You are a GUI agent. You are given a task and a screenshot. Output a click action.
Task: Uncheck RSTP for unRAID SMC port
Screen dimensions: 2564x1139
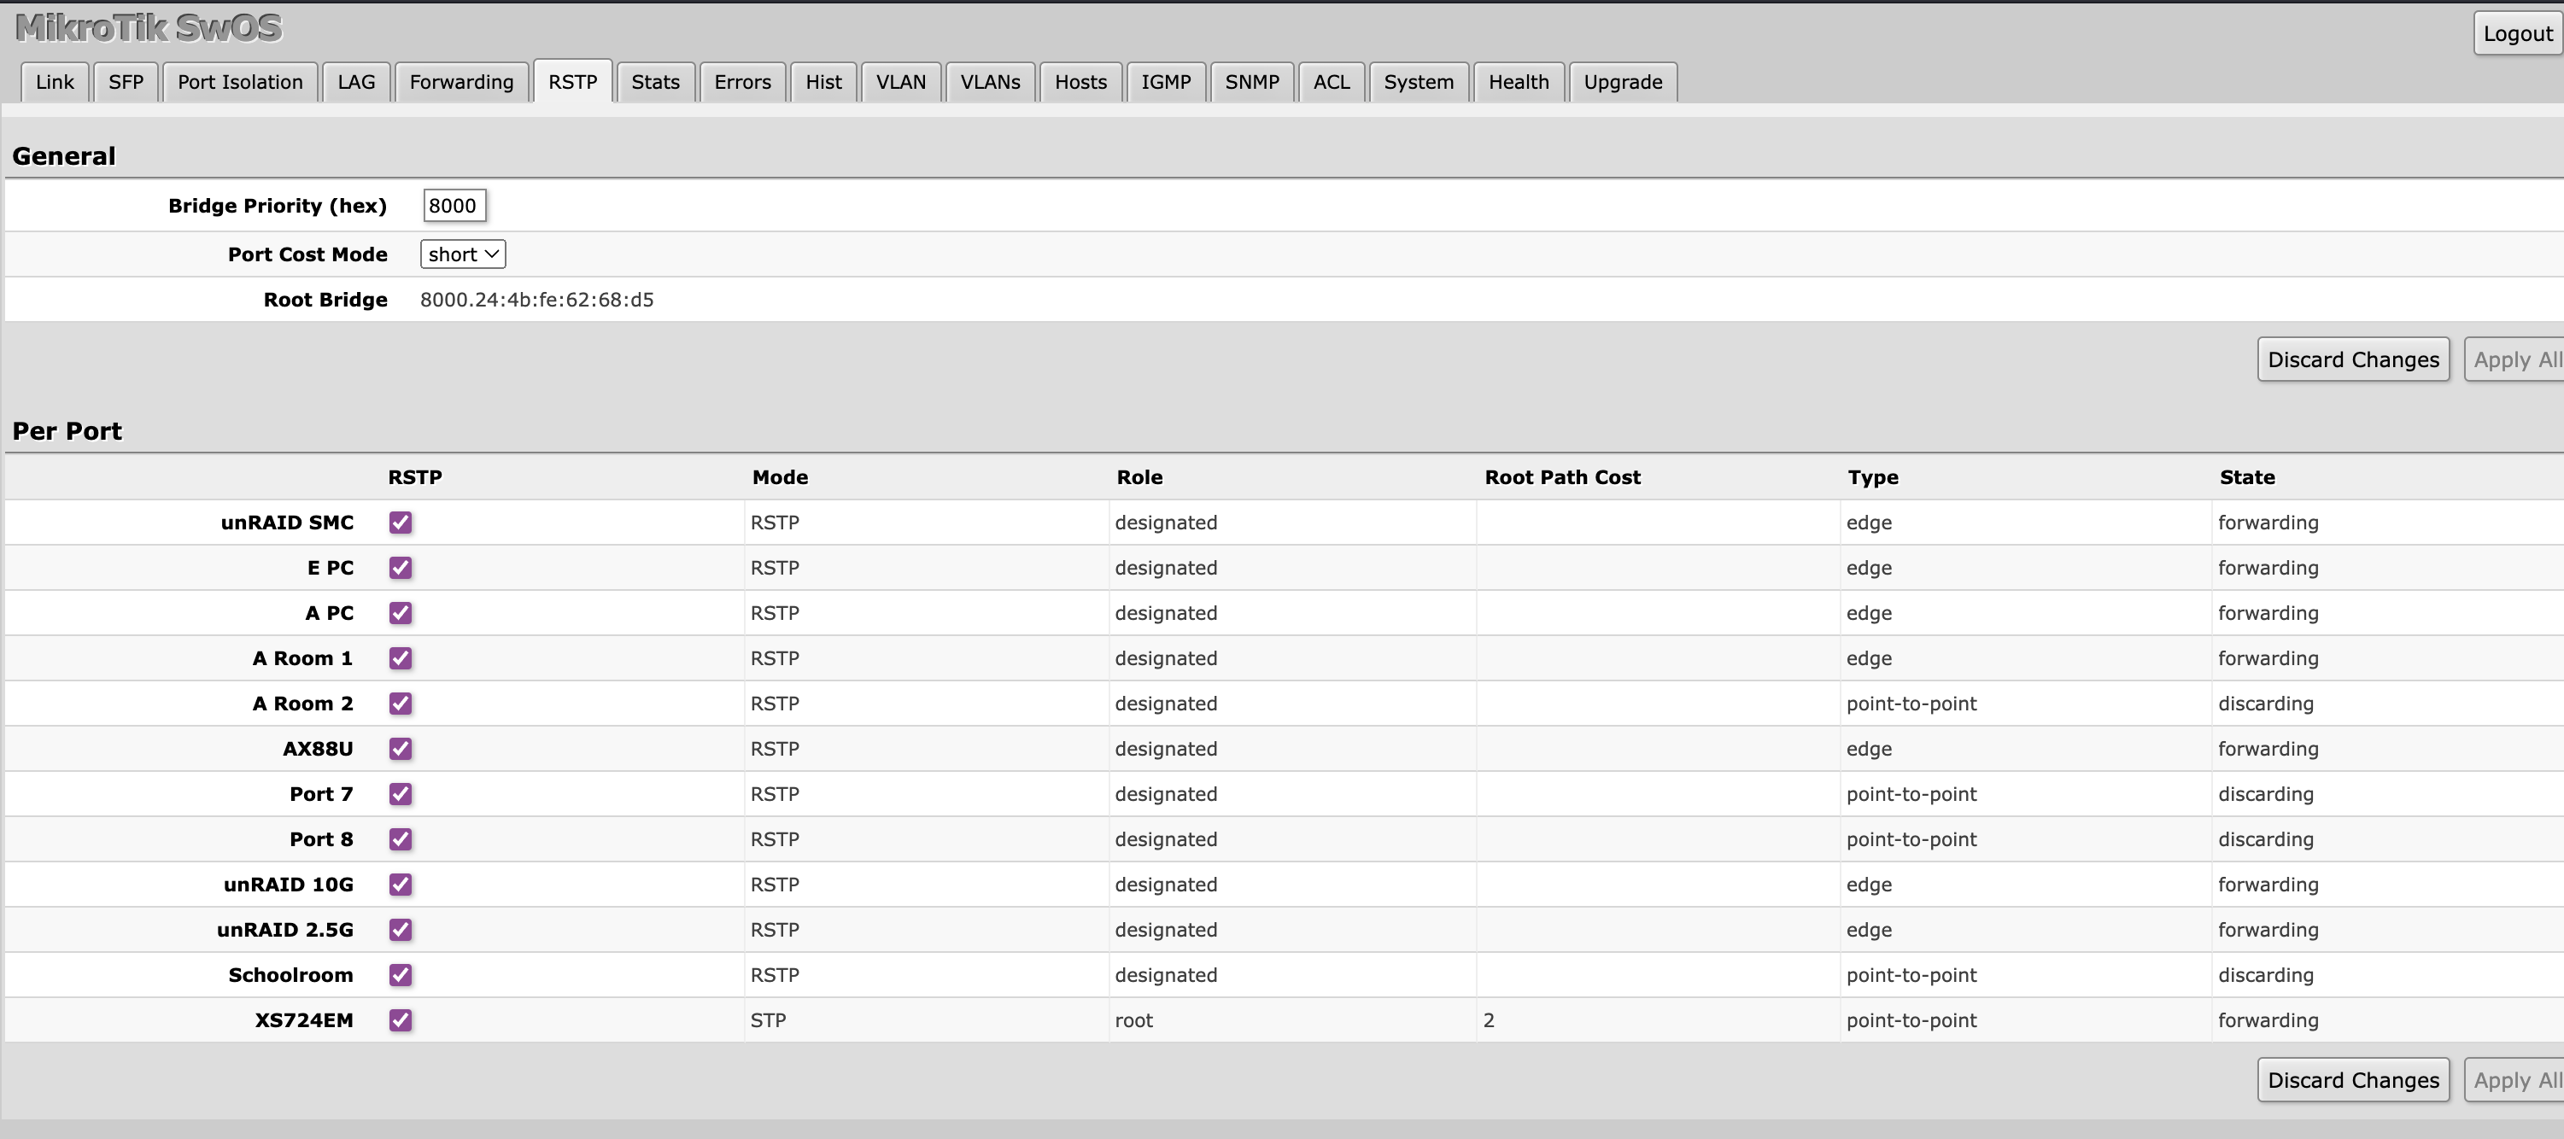[400, 523]
